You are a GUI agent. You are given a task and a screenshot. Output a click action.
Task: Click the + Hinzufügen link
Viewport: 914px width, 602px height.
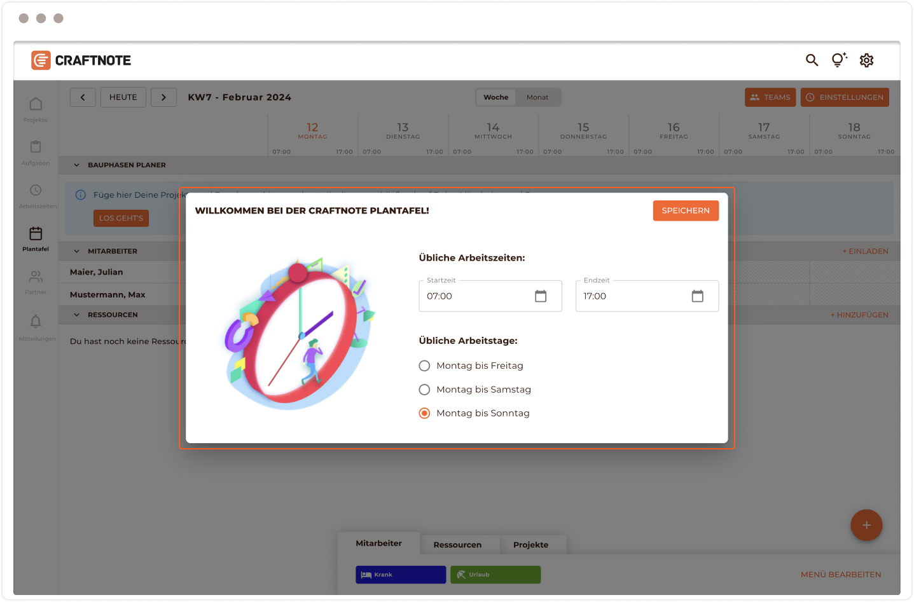(859, 315)
